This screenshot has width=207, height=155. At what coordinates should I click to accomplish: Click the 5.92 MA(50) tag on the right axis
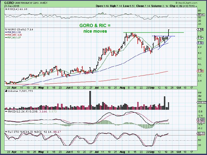pyautogui.click(x=201, y=43)
